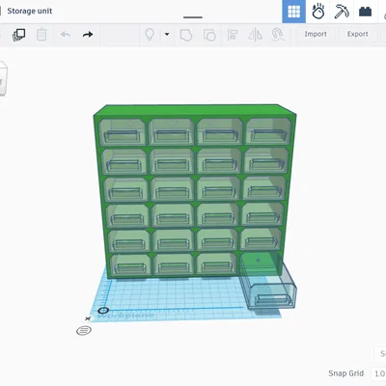Open Blocks pickaxe mode
The image size is (386, 386).
pos(342,12)
